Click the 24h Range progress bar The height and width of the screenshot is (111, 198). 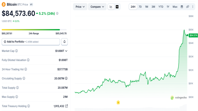pyautogui.click(x=34, y=30)
